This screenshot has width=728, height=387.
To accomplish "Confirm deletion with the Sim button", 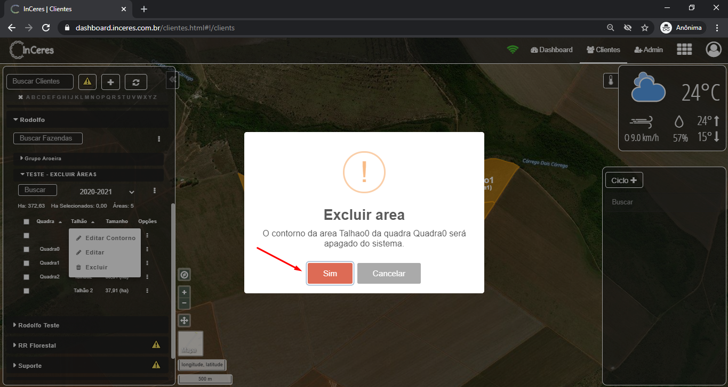I will tap(330, 273).
